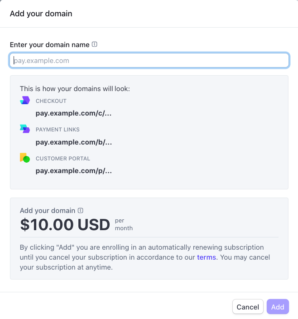Image resolution: width=298 pixels, height=319 pixels.
Task: Click the "This is how your domains will look" text
Action: click(75, 88)
